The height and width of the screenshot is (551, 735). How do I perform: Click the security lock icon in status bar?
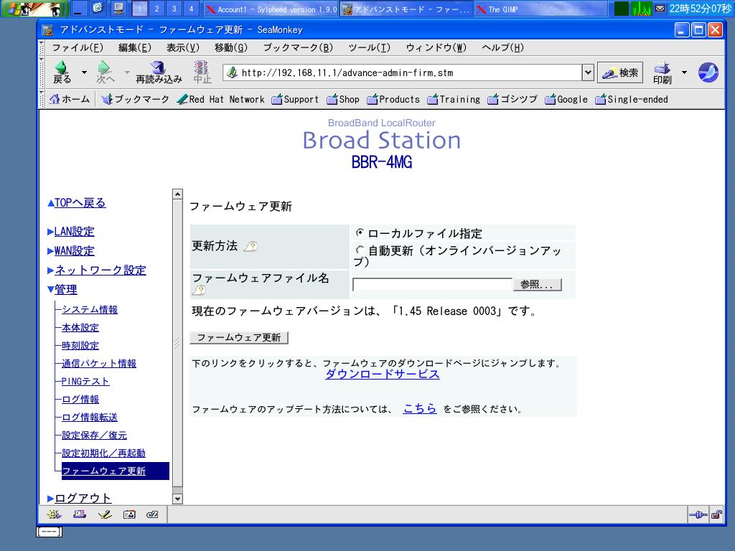pyautogui.click(x=716, y=514)
